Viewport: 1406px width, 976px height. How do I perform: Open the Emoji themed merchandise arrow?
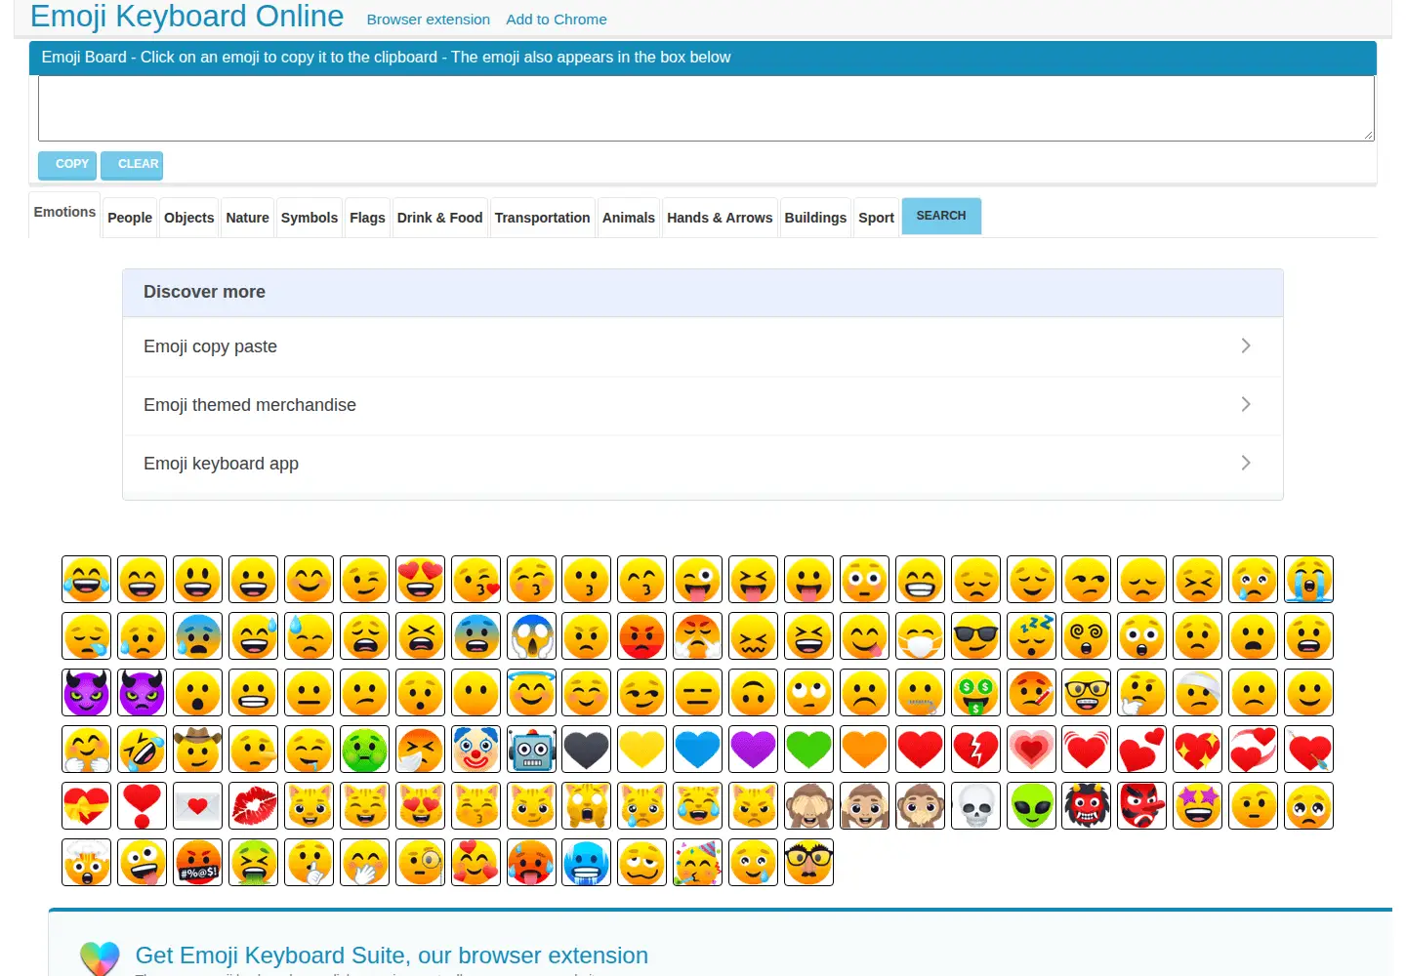tap(1246, 404)
